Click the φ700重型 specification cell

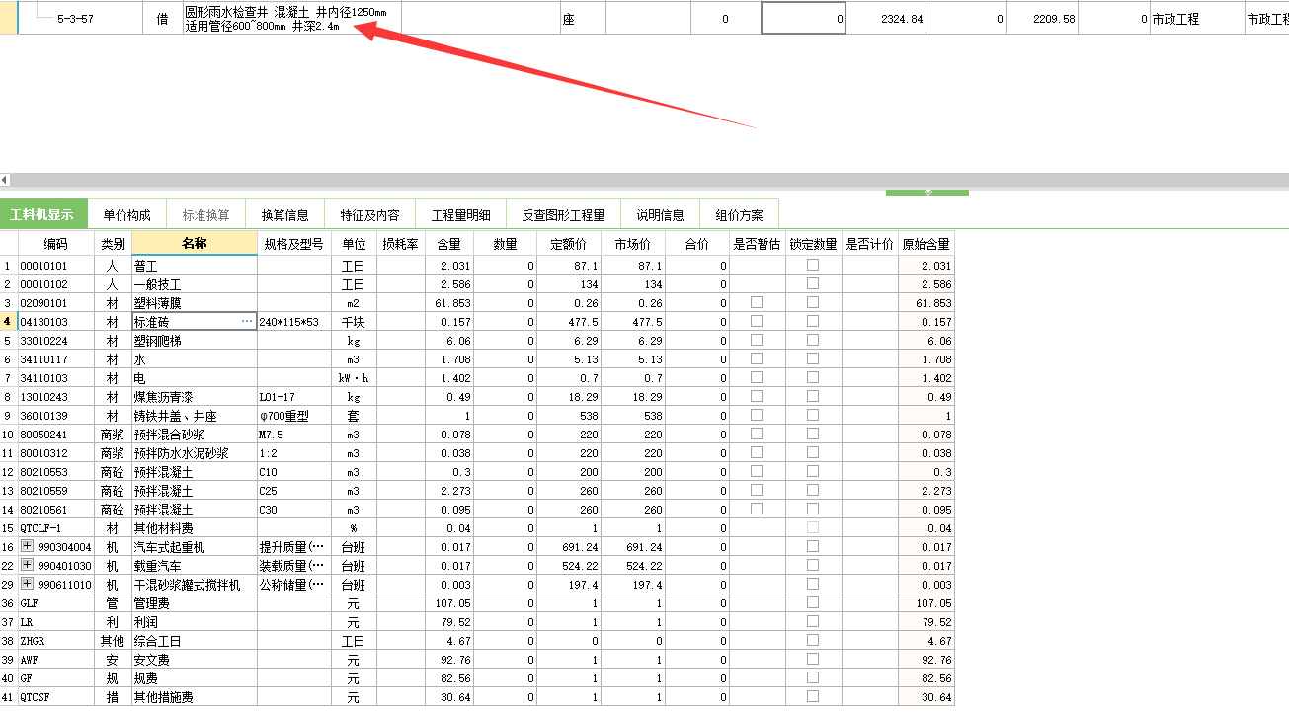click(293, 416)
